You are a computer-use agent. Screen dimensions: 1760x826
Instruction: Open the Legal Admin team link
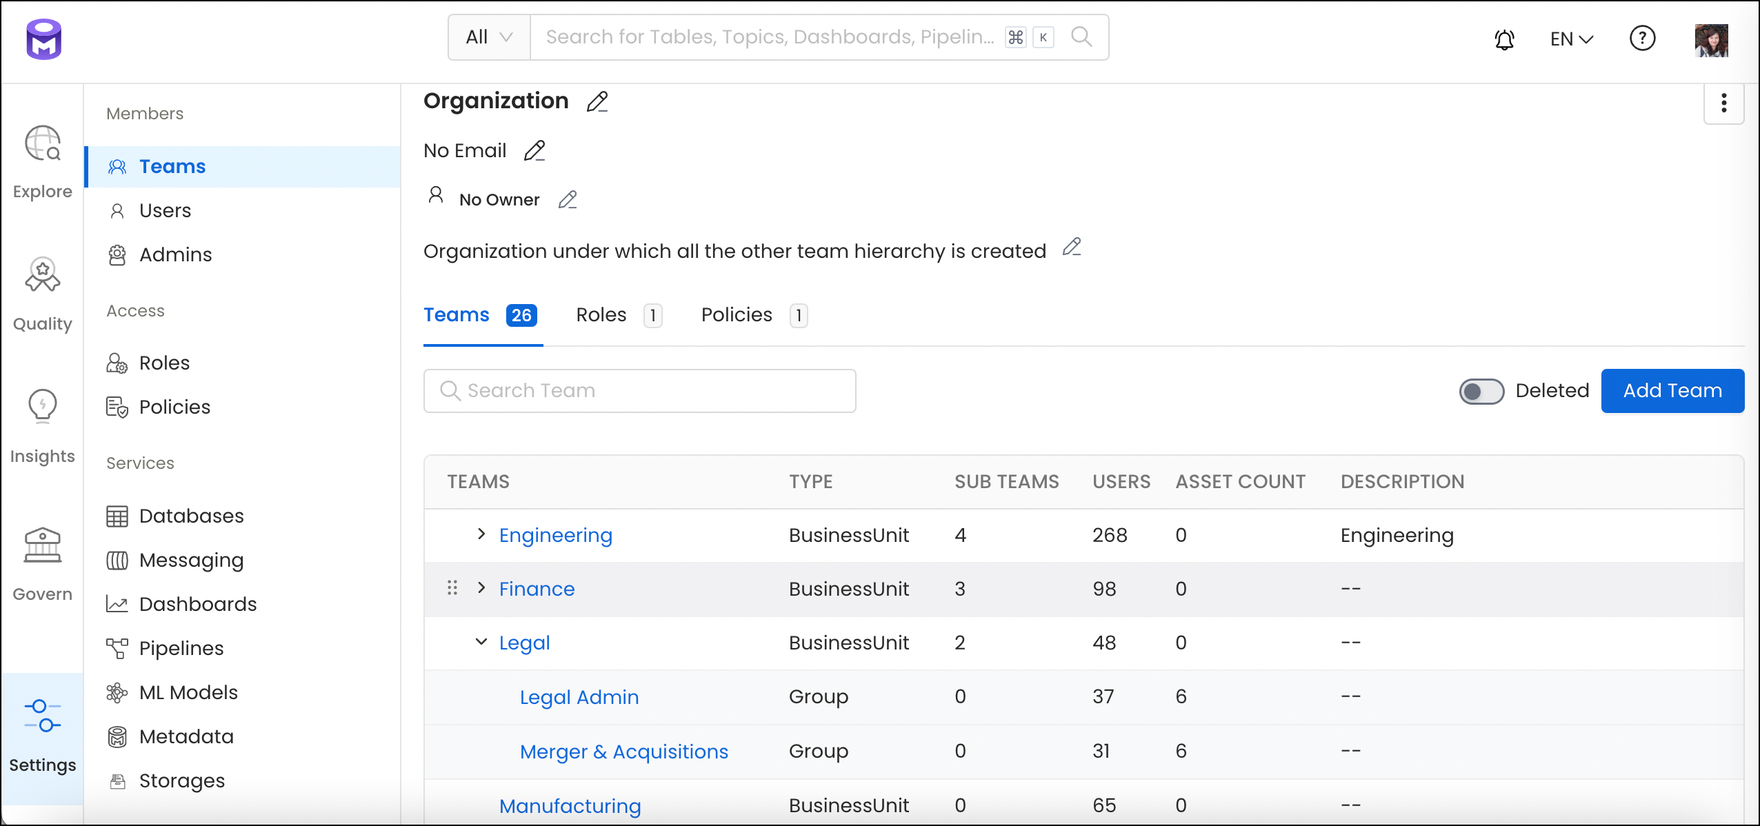[x=579, y=697]
